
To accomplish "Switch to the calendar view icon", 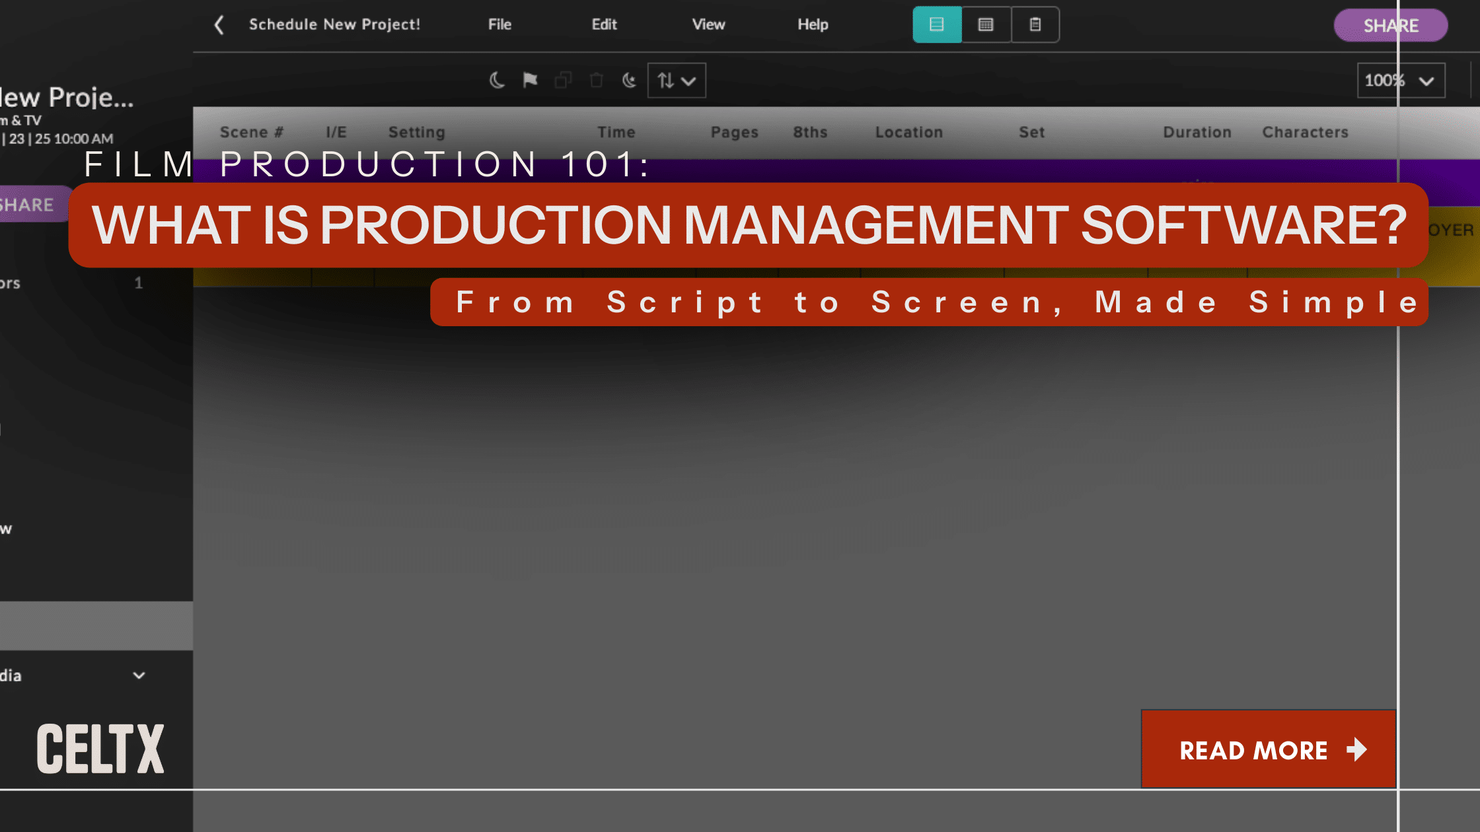I will coord(986,25).
